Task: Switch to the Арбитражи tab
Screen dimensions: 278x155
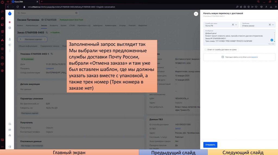Action: tap(98, 25)
